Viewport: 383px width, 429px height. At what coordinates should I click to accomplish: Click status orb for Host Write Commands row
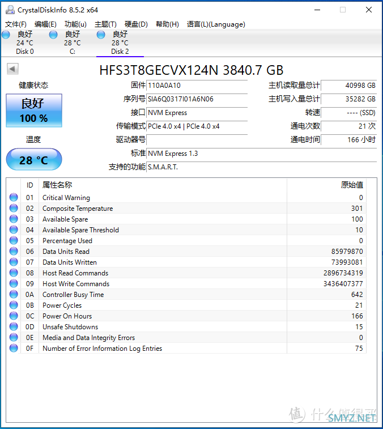coord(14,283)
